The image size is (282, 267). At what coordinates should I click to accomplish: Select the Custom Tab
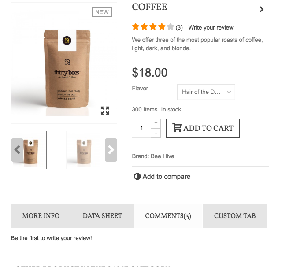pos(235,216)
